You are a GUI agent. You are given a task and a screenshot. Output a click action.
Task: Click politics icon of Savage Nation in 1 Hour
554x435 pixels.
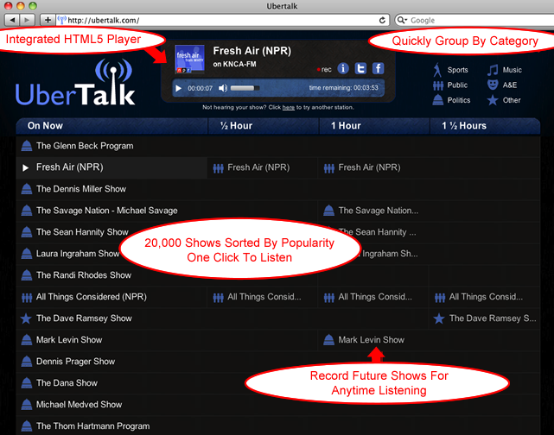(x=329, y=211)
